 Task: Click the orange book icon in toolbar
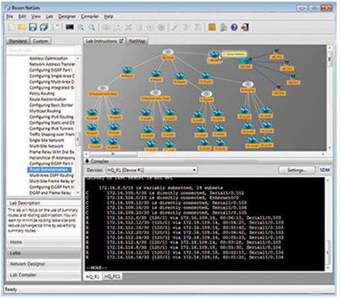point(212,27)
